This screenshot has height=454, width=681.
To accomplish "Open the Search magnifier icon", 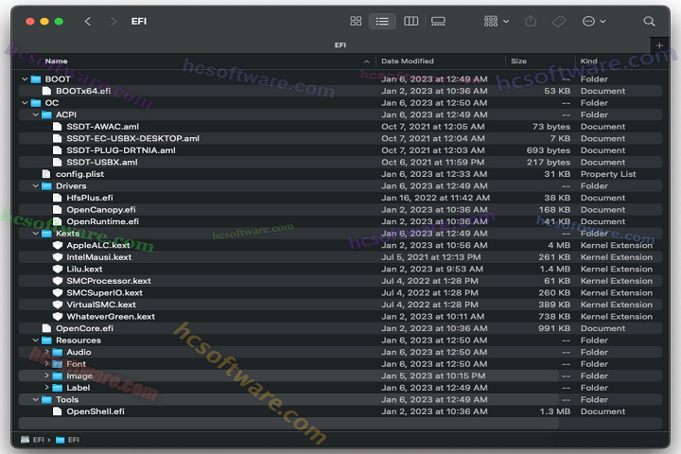I will tap(649, 21).
